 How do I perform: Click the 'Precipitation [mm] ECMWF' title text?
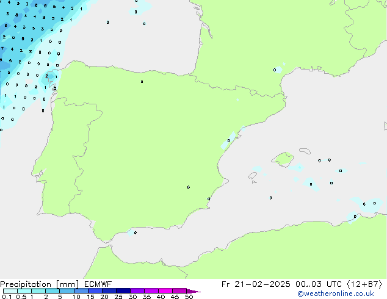point(56,284)
